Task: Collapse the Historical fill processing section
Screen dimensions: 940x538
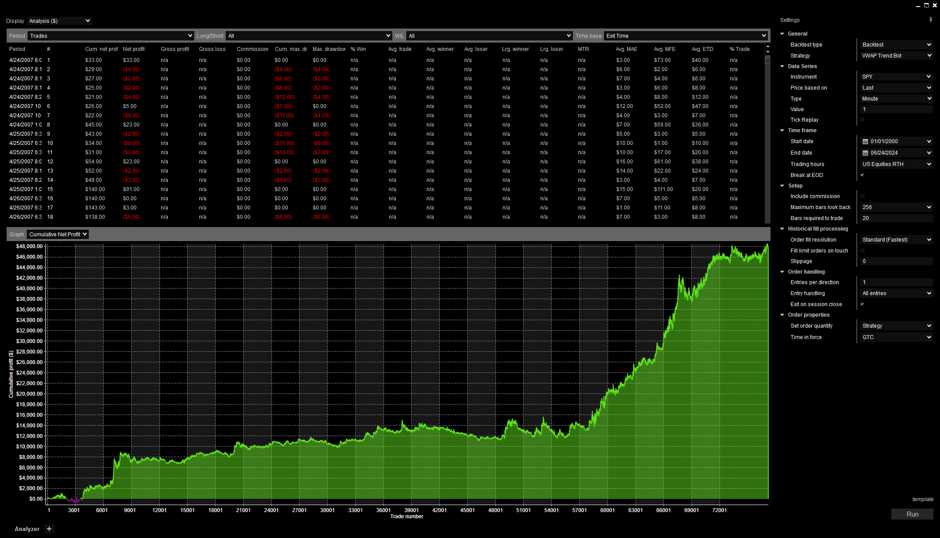Action: click(x=782, y=229)
